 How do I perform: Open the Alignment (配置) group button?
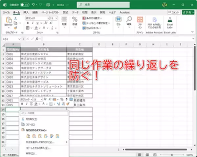[64, 22]
